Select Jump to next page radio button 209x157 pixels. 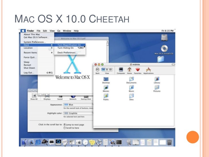point(65,125)
